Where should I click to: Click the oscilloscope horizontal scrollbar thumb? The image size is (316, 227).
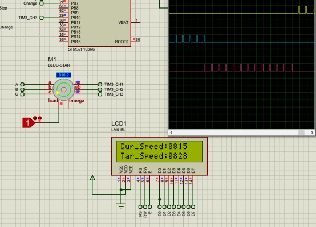click(301, 133)
